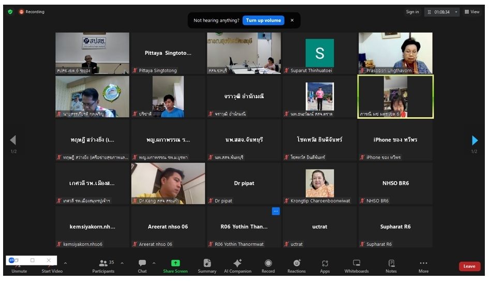The height and width of the screenshot is (282, 489).
Task: Click the green encryption shield icon
Action: tap(10, 12)
